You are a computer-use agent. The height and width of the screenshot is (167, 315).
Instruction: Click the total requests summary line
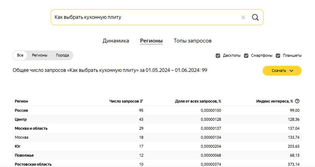click(110, 70)
